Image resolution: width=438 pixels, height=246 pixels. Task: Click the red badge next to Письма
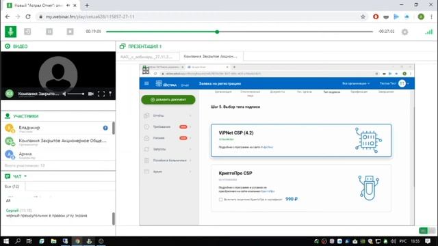pyautogui.click(x=183, y=138)
